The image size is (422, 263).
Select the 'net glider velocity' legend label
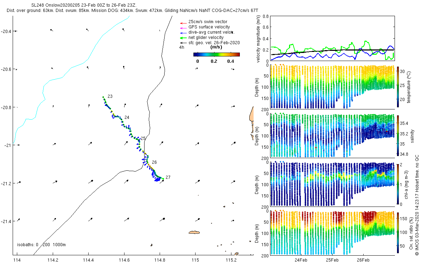206,38
